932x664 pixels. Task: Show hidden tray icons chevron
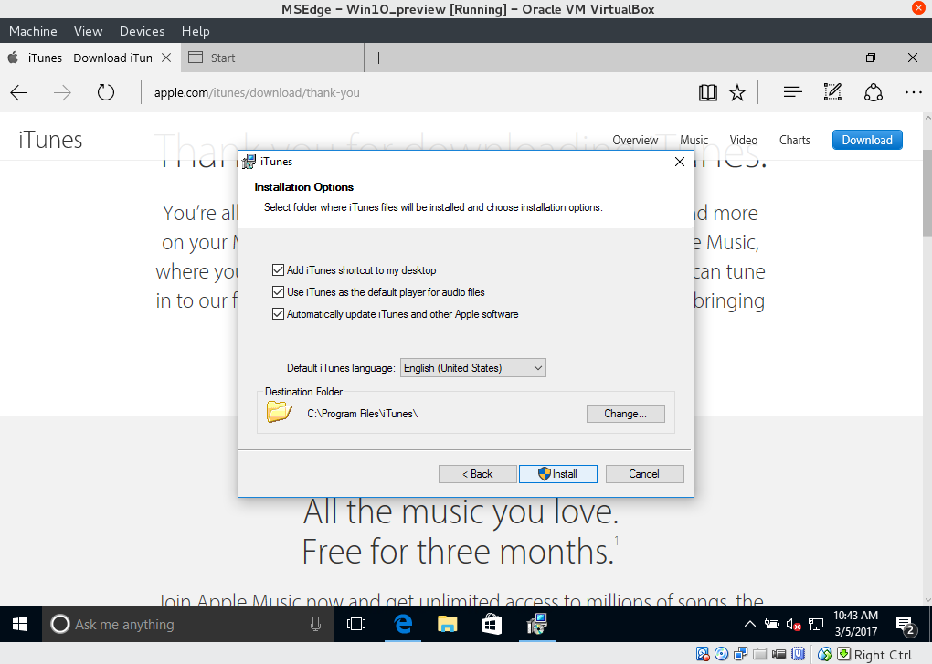coord(750,624)
